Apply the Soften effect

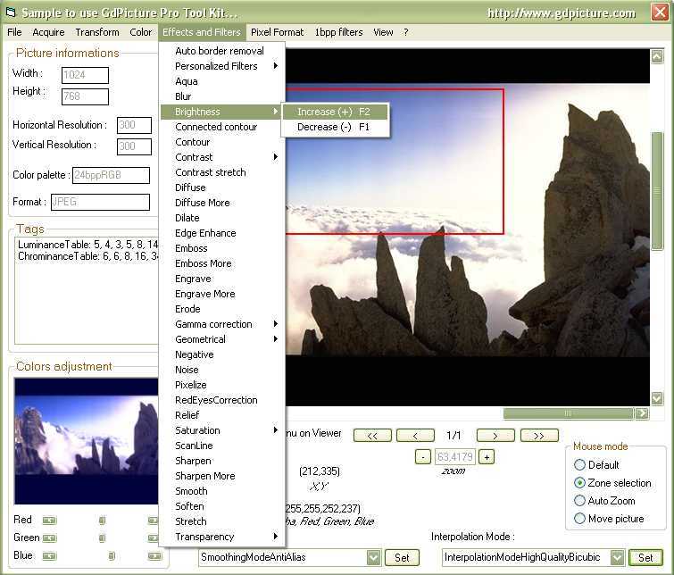pyautogui.click(x=222, y=506)
